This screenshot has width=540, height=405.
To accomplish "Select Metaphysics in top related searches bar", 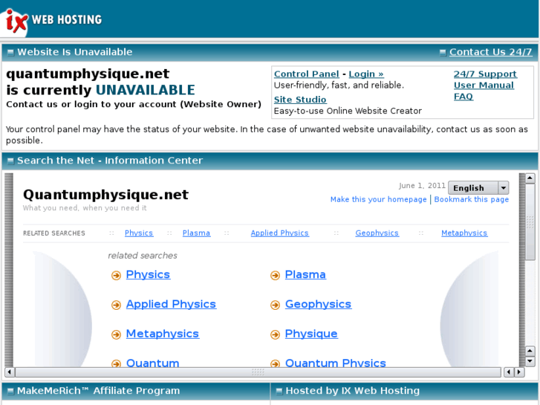I will pos(464,233).
